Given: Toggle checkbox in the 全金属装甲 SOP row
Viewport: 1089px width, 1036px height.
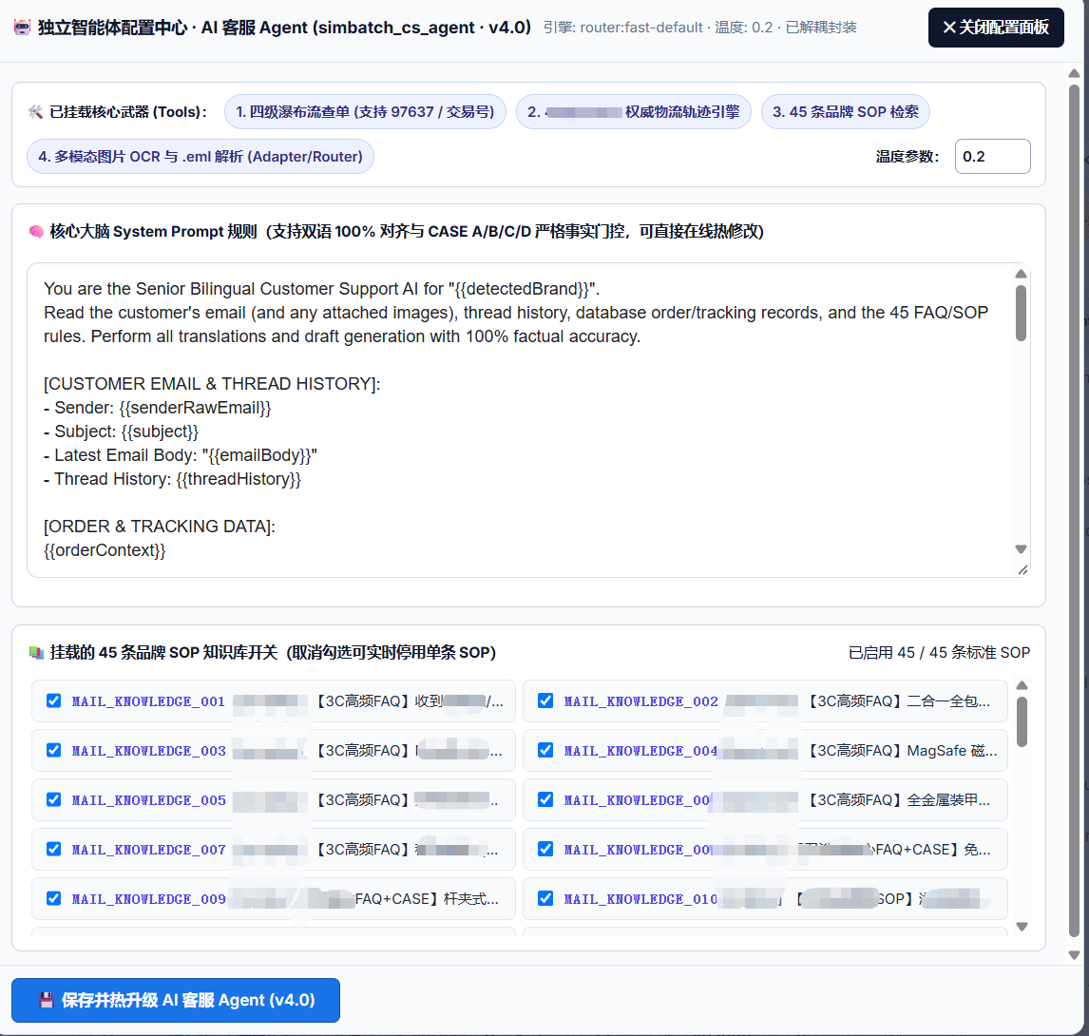Looking at the screenshot, I should point(545,799).
